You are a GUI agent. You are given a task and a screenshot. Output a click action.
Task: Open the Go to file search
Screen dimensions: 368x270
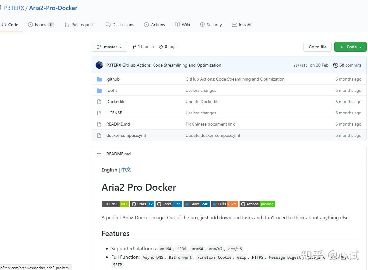317,47
